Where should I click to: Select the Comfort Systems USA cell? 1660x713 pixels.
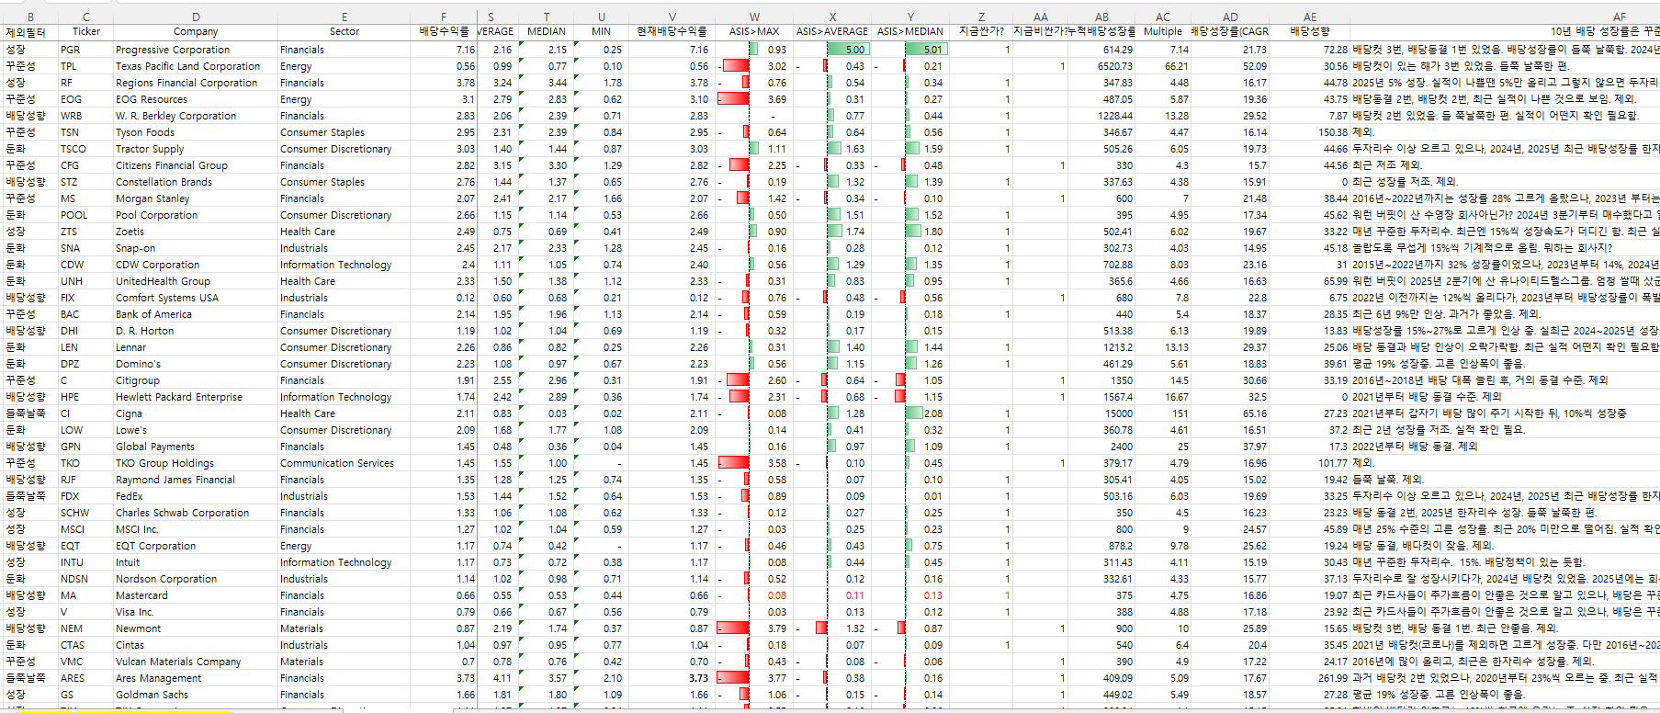(x=196, y=298)
